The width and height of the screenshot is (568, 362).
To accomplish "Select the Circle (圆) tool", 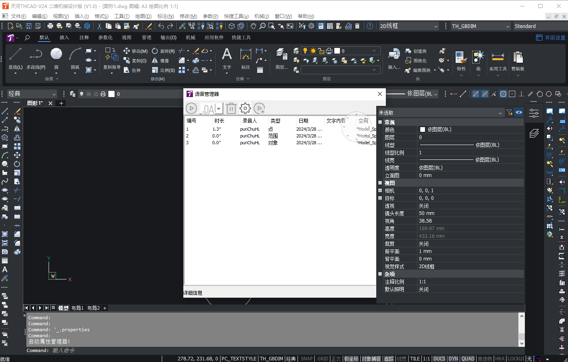I will point(56,58).
